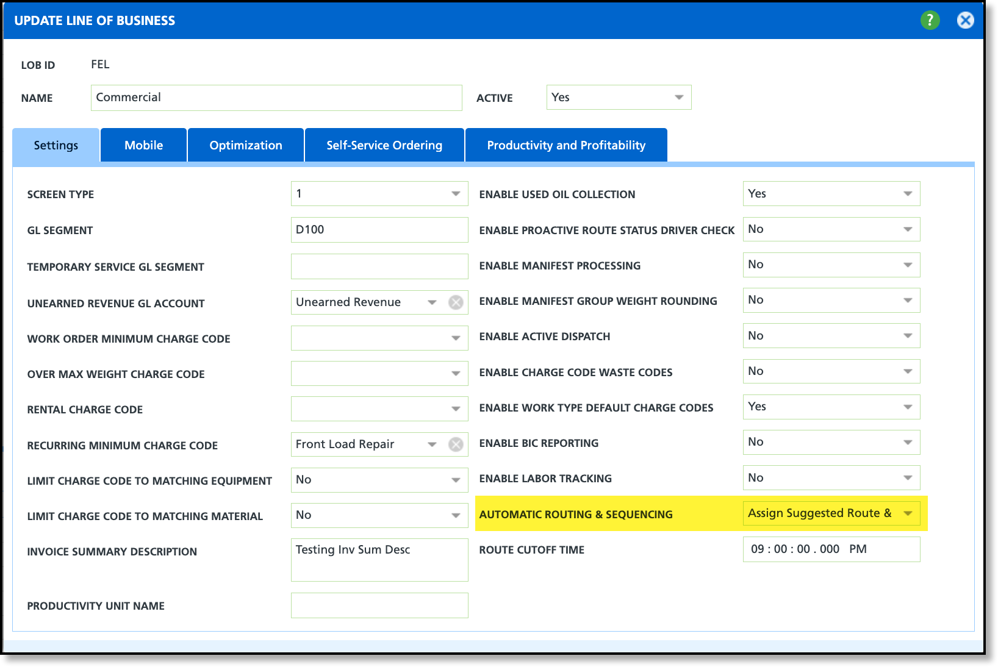Viewport: 998px width, 667px height.
Task: Open the Enable BIC Reporting dropdown
Action: click(831, 442)
